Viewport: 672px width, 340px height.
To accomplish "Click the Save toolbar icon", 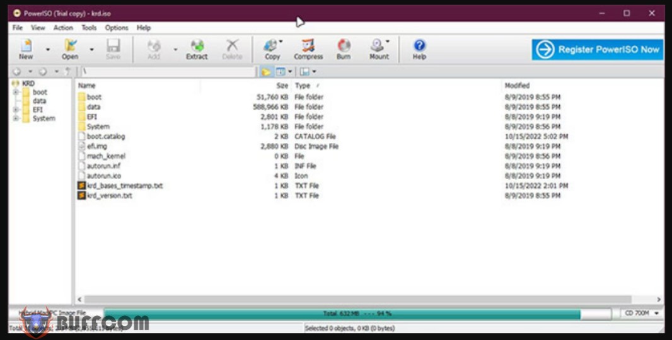I will [x=113, y=49].
